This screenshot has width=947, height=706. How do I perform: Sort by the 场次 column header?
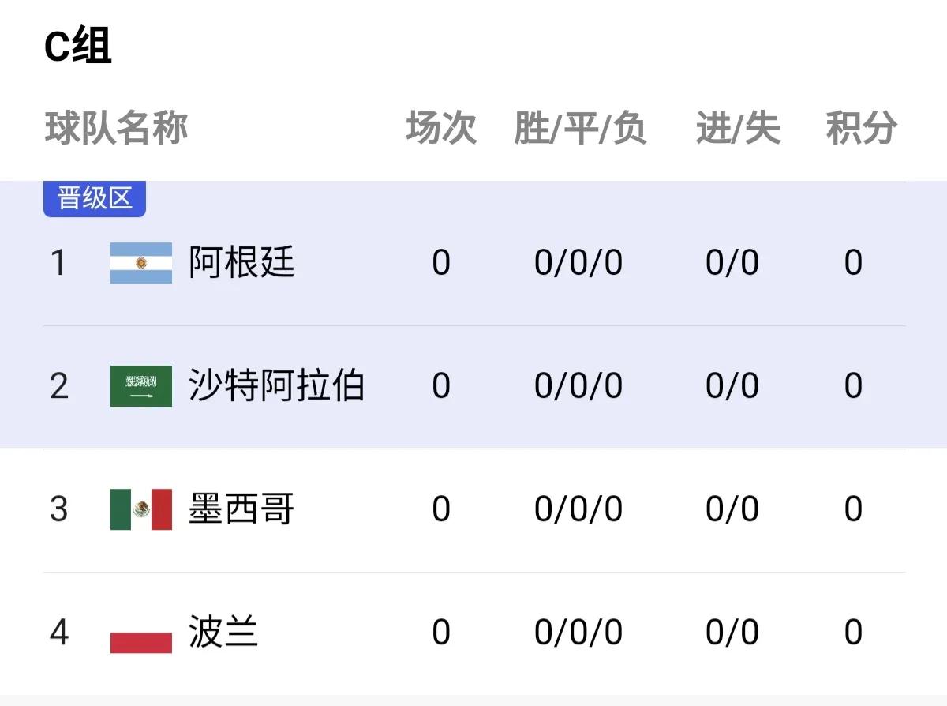click(x=441, y=127)
